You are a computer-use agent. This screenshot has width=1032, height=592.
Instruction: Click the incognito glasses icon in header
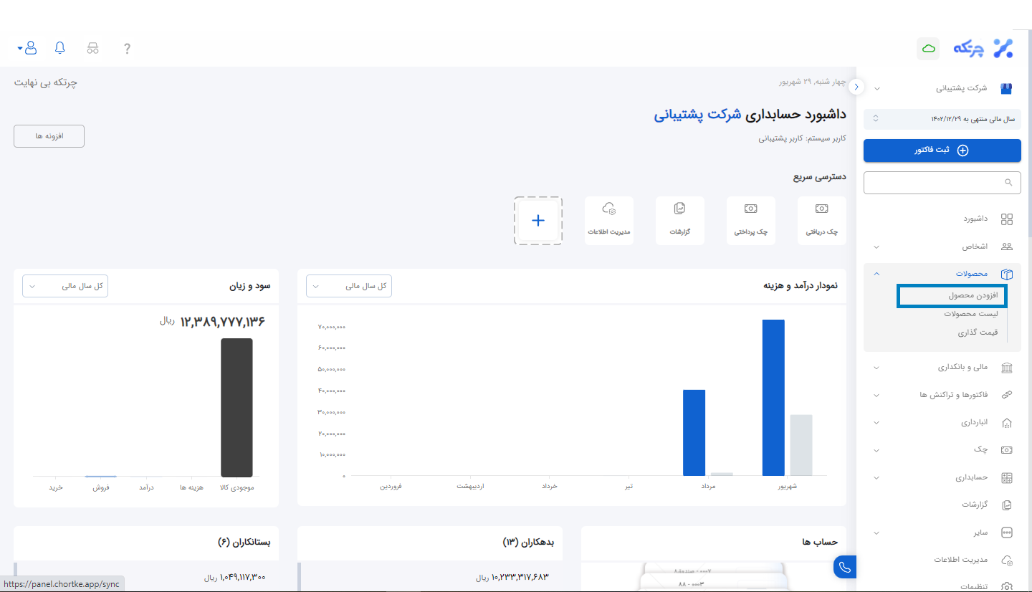coord(92,49)
